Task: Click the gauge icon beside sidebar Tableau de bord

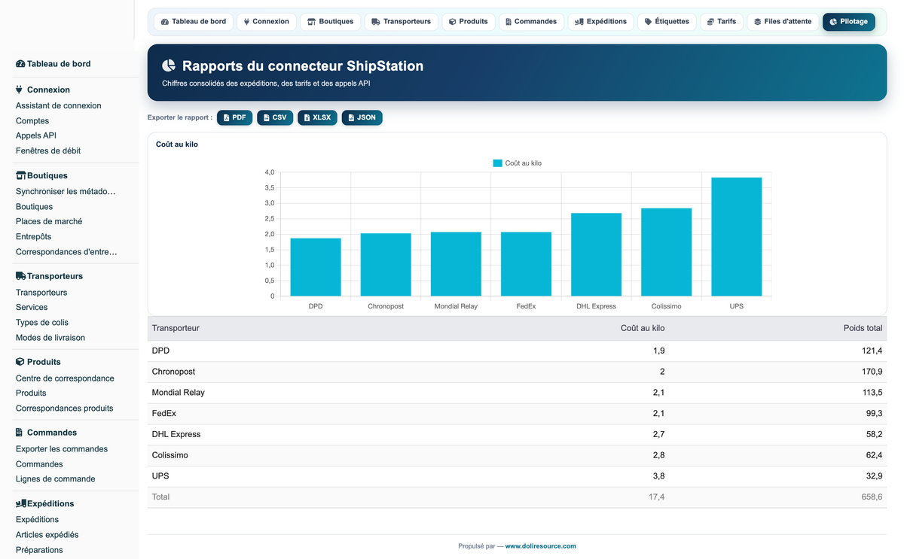Action: [20, 64]
